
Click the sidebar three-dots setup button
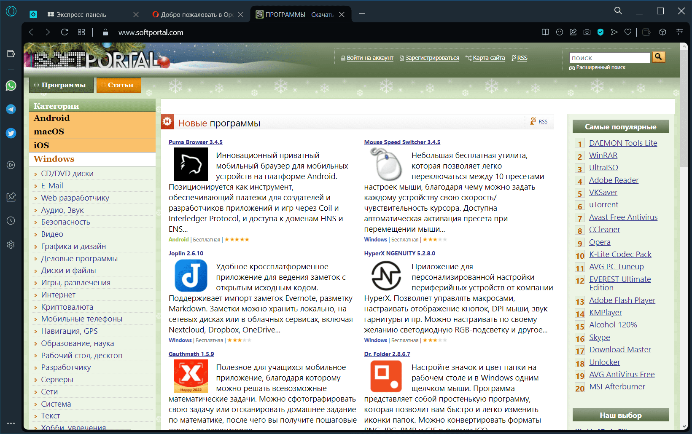[x=11, y=423]
